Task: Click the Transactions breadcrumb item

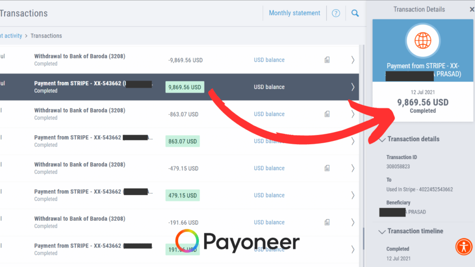Action: 46,36
